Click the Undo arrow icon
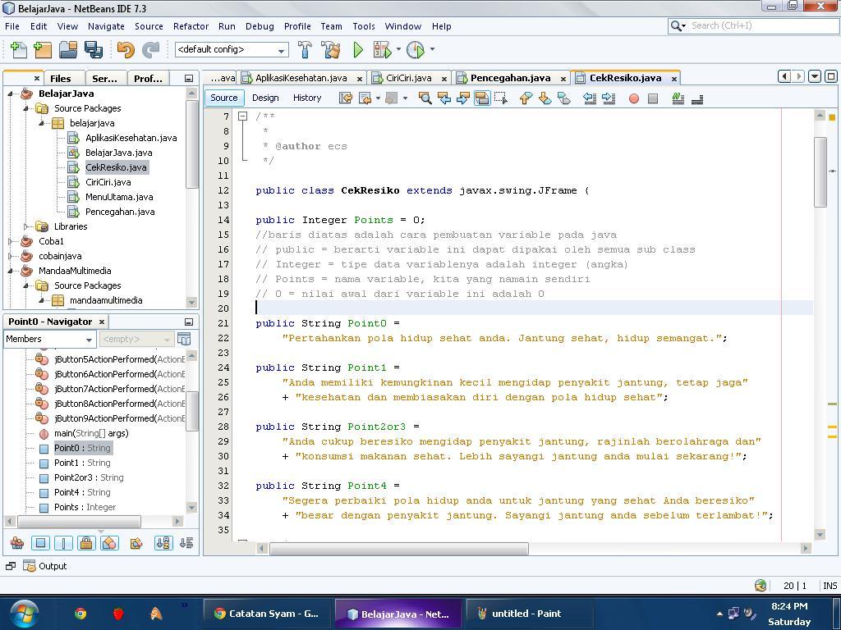The height and width of the screenshot is (630, 841). tap(125, 50)
